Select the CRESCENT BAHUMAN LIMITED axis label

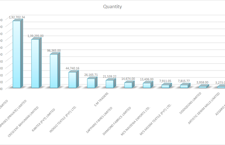(x=23, y=122)
